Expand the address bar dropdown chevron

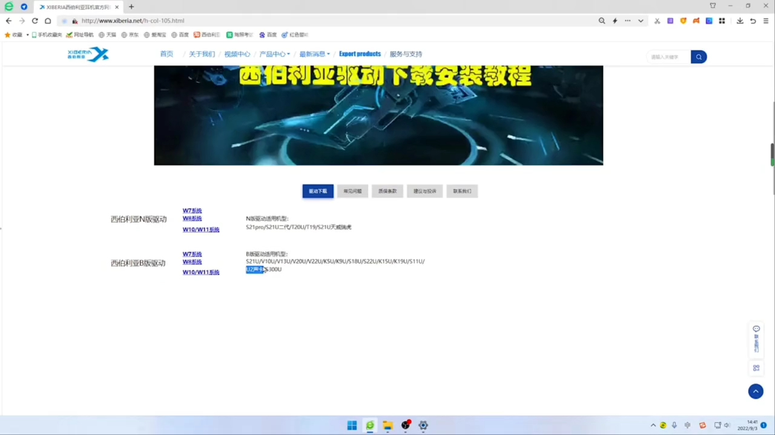[x=641, y=21]
